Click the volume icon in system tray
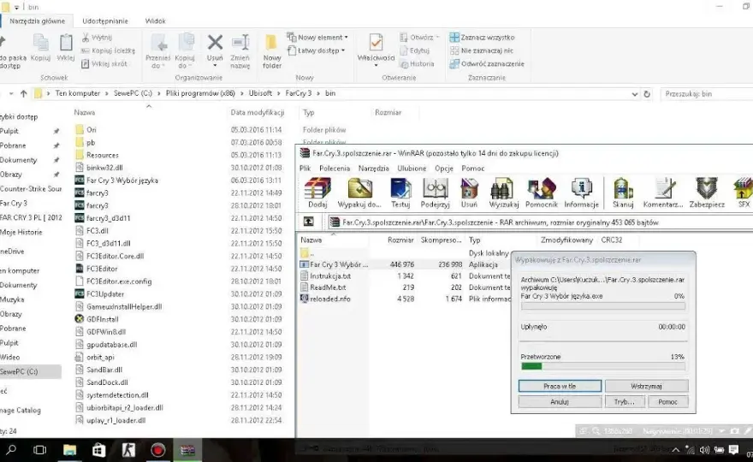Screen dimensions: 753x462 [704, 450]
